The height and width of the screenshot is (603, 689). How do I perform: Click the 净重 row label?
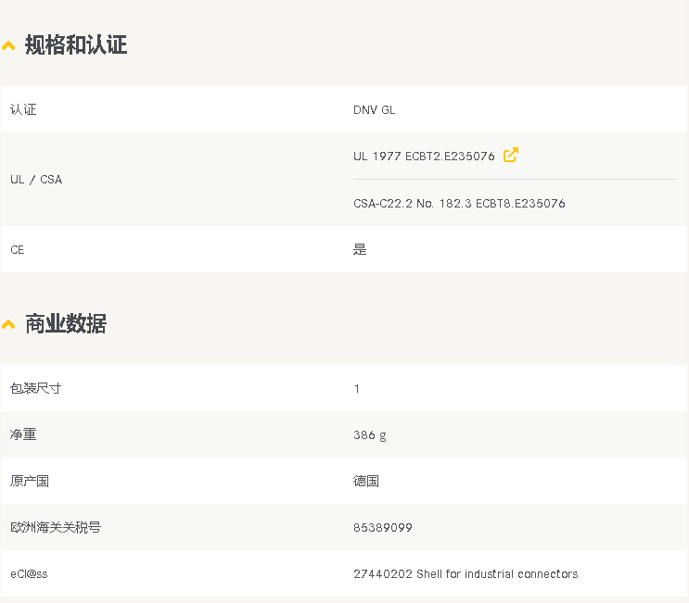pos(23,434)
